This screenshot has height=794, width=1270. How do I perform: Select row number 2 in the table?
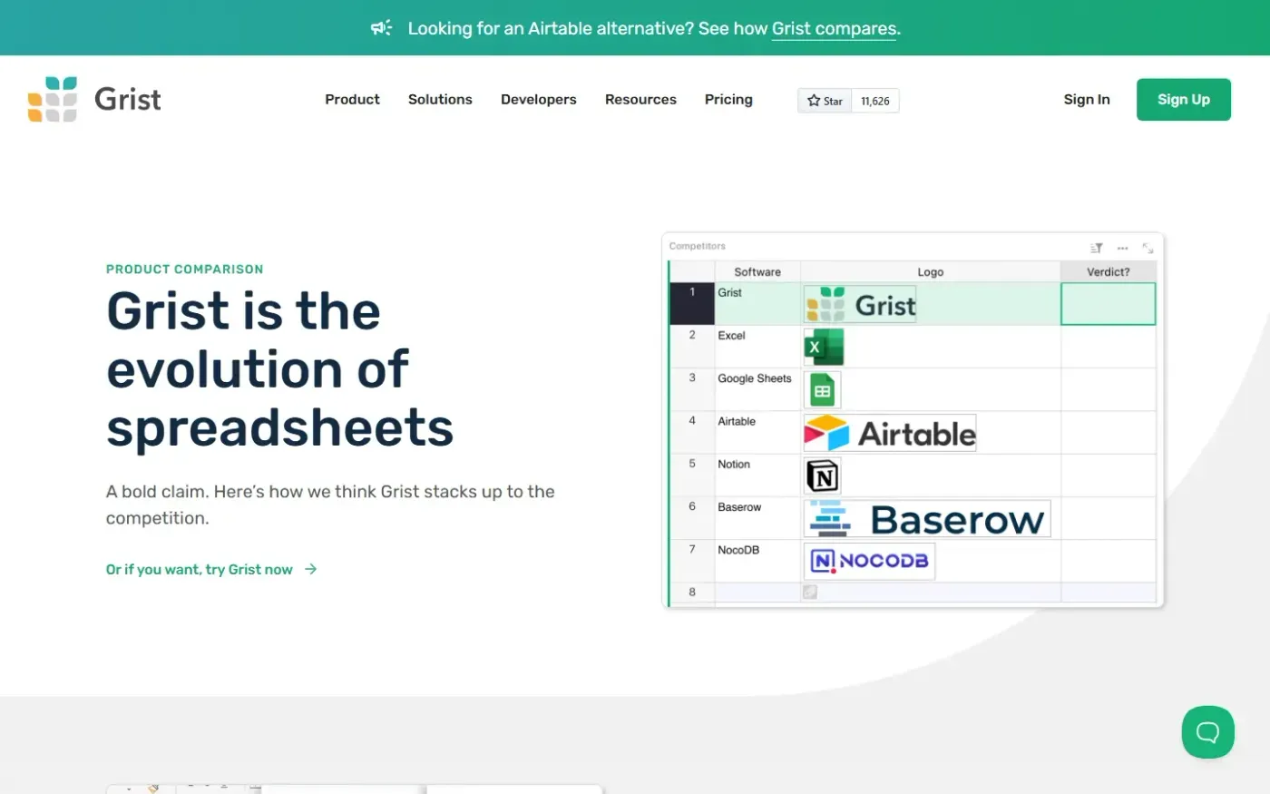tap(692, 347)
